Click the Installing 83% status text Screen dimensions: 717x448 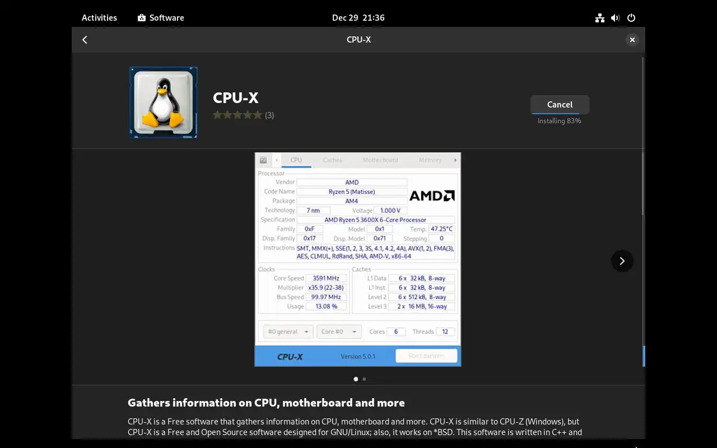tap(560, 121)
